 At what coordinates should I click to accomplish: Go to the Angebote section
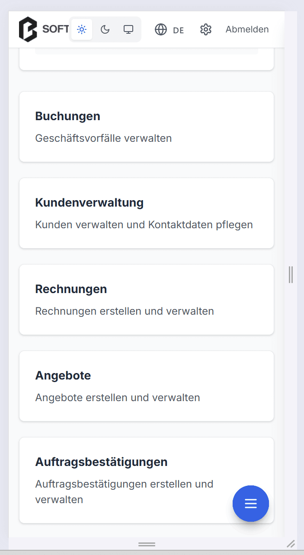click(x=147, y=386)
